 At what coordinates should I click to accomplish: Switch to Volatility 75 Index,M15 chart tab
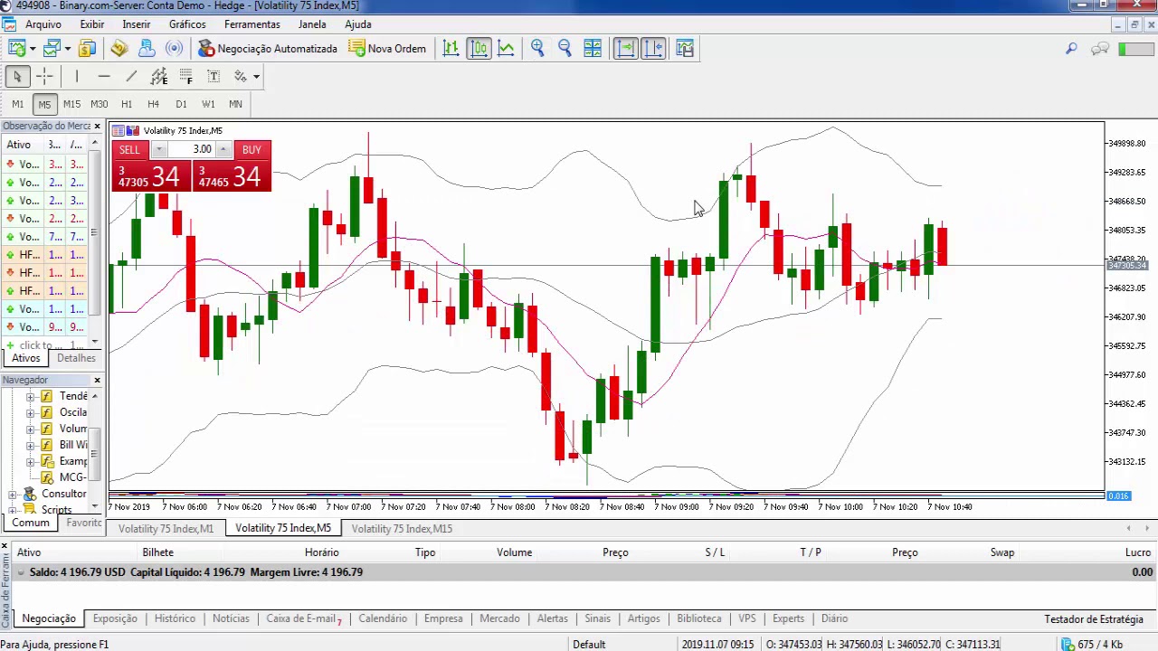402,528
